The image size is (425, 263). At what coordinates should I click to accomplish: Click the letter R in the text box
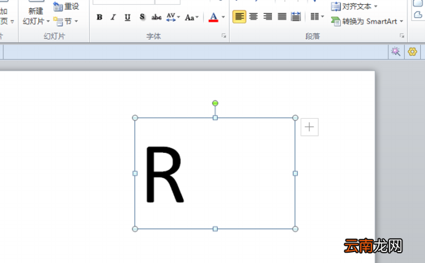pos(165,175)
